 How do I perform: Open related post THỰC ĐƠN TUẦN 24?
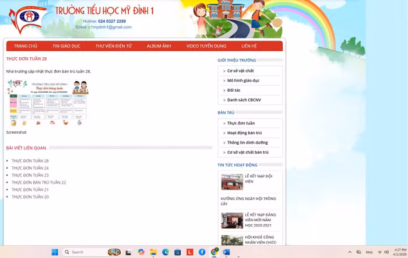tap(30, 168)
